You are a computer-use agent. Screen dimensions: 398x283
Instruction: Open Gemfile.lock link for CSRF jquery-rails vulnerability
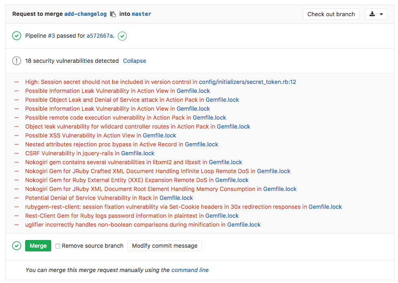pyautogui.click(x=138, y=153)
